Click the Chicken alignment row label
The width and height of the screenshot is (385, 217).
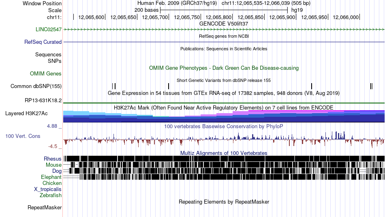(52, 183)
